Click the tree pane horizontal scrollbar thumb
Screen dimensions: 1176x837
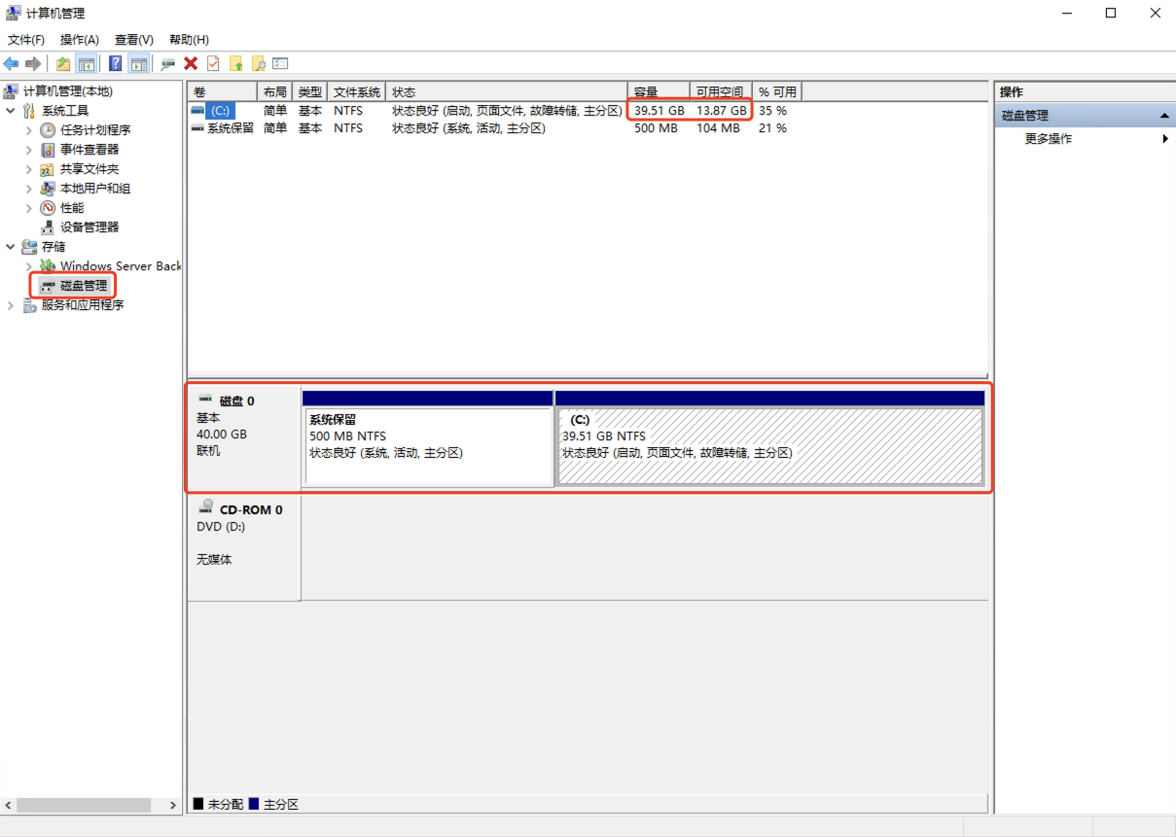click(84, 805)
